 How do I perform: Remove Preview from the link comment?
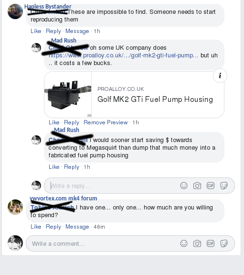(x=106, y=122)
